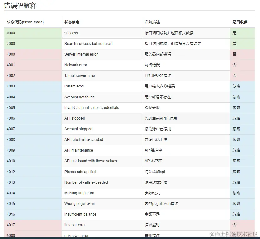The image size is (260, 239).
Task: Click the 调用次数超限 description
Action: tap(156, 182)
